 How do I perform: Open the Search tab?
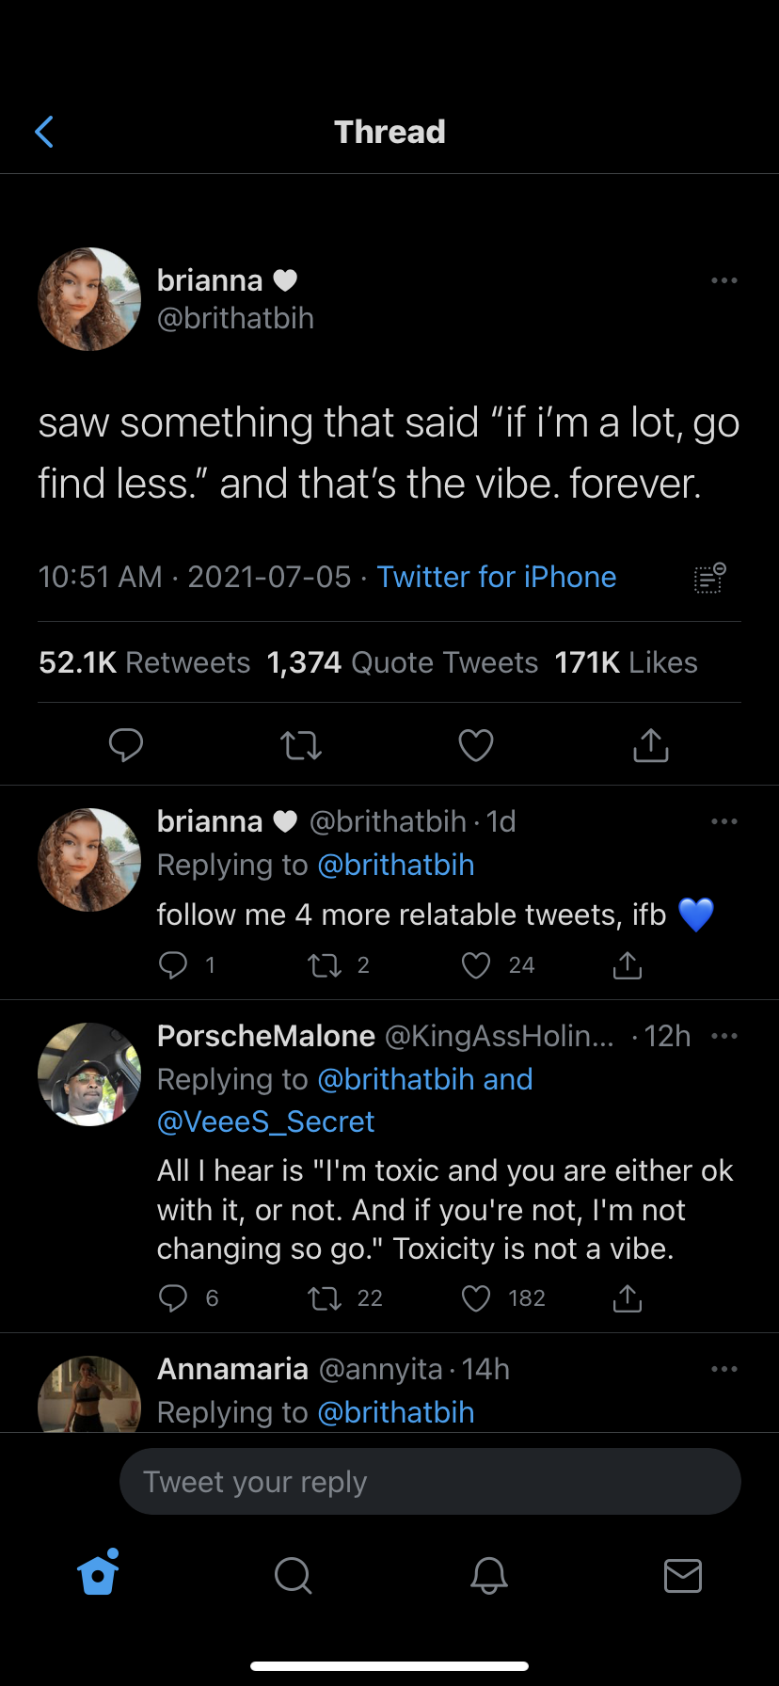point(293,1575)
